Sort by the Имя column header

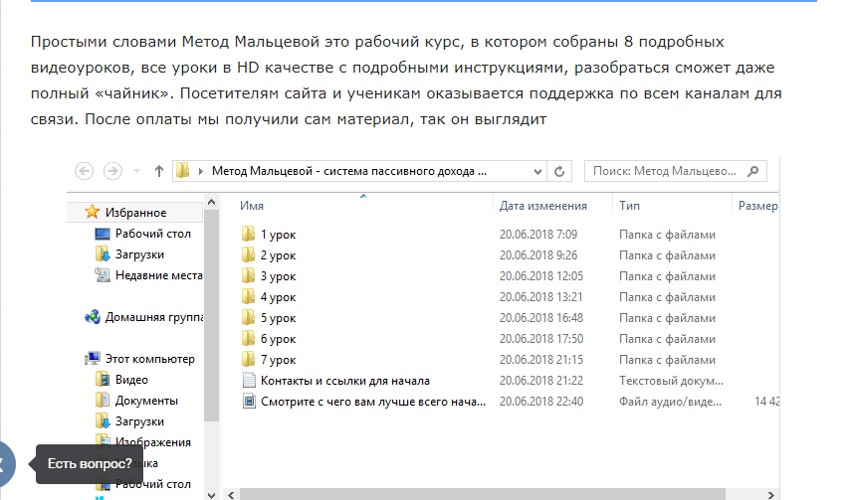tap(252, 206)
